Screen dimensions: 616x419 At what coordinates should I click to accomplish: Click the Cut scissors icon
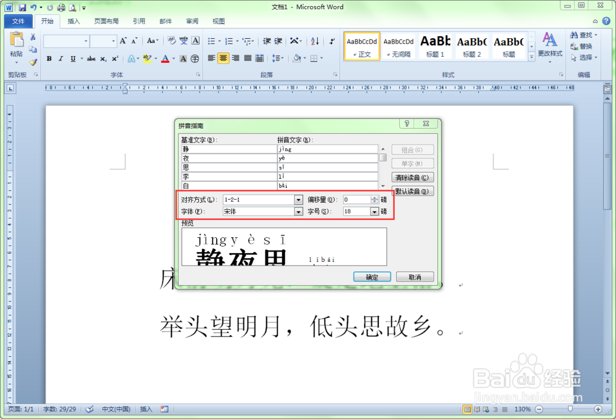pyautogui.click(x=33, y=37)
